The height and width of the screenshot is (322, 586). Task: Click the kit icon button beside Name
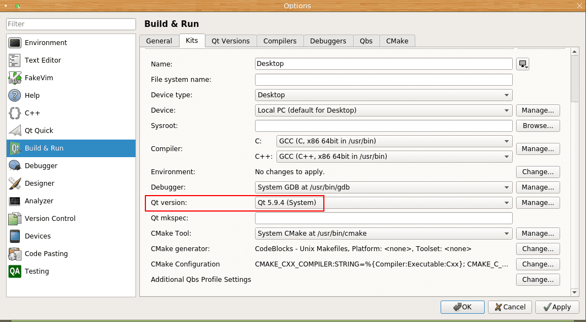pos(523,64)
